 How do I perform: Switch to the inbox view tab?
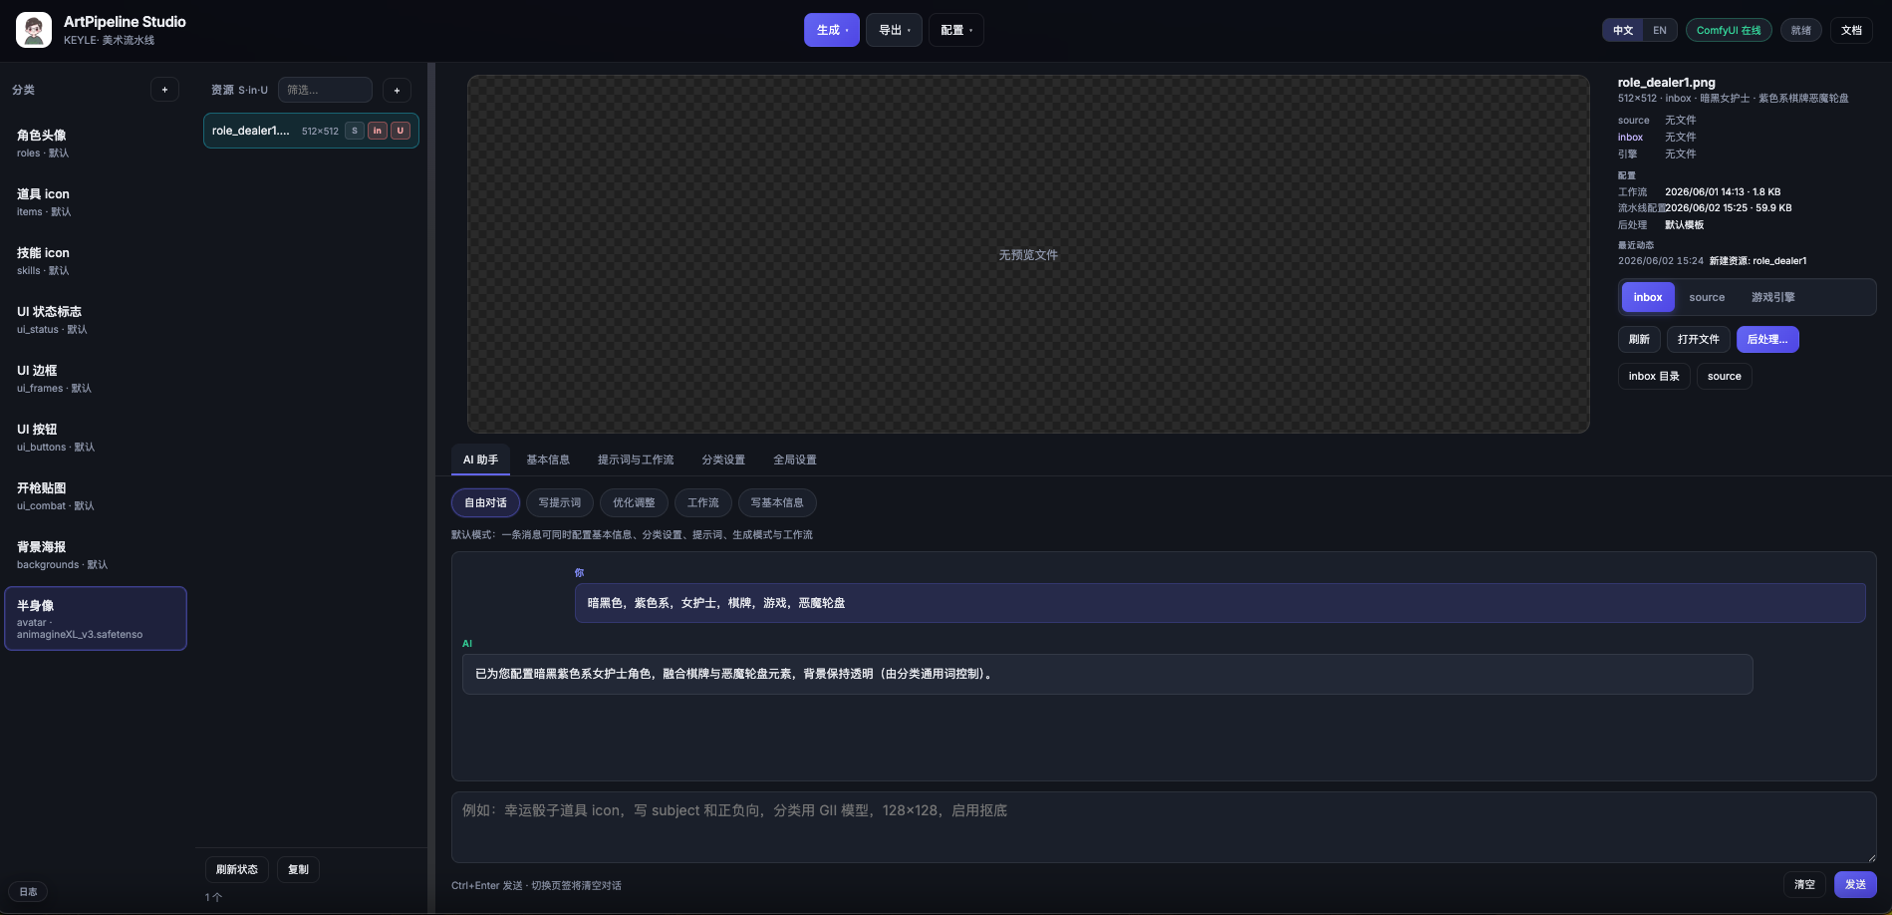[1648, 297]
